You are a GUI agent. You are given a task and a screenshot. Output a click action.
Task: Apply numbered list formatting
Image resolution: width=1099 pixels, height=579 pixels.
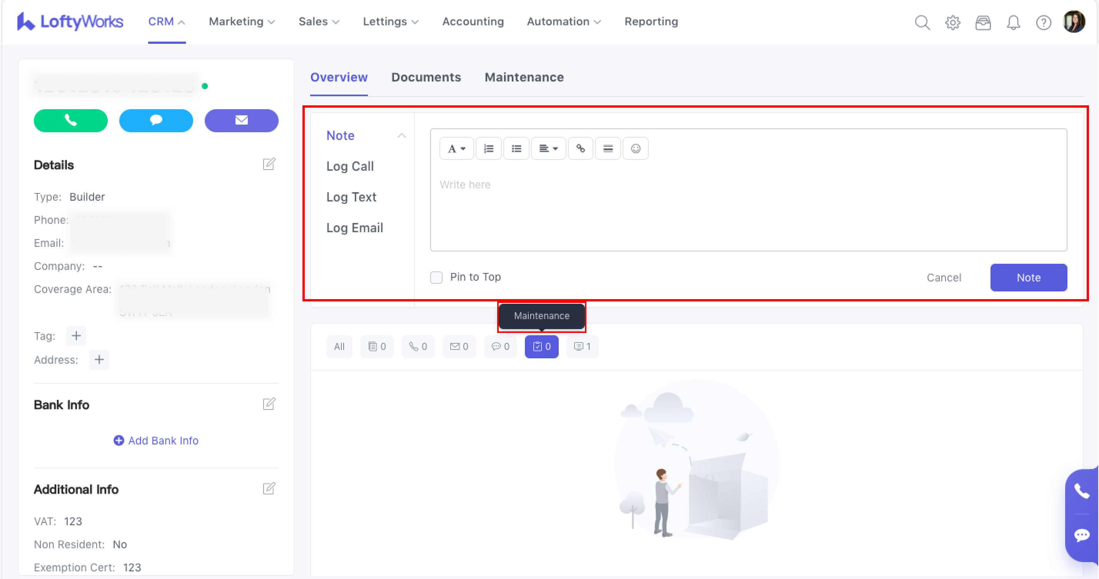click(488, 148)
